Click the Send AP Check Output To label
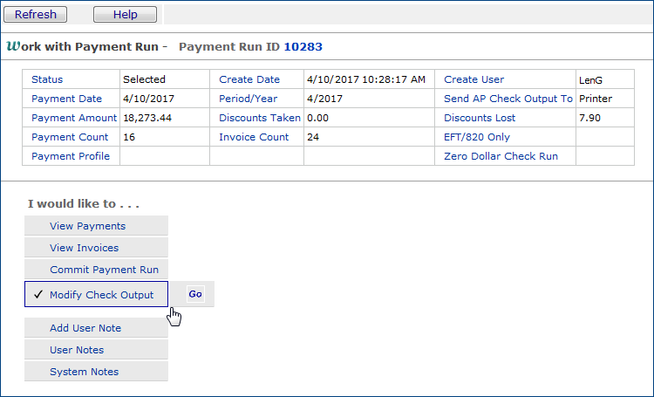 pos(508,99)
